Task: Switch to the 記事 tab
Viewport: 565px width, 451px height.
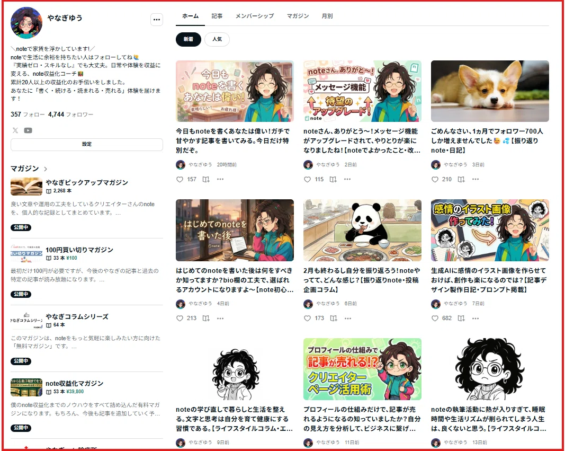Action: point(217,16)
